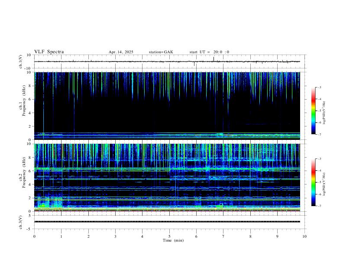The height and width of the screenshot is (265, 343).
Task: Click the "-7" tick on upper colorbar
Action: 320,134
